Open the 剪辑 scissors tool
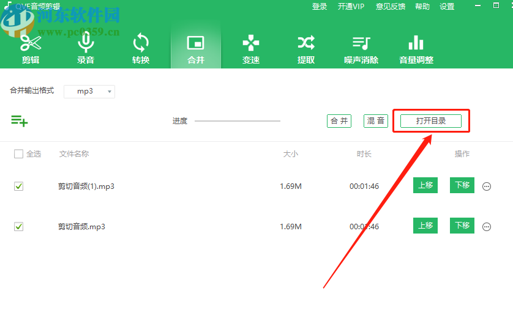 (31, 49)
